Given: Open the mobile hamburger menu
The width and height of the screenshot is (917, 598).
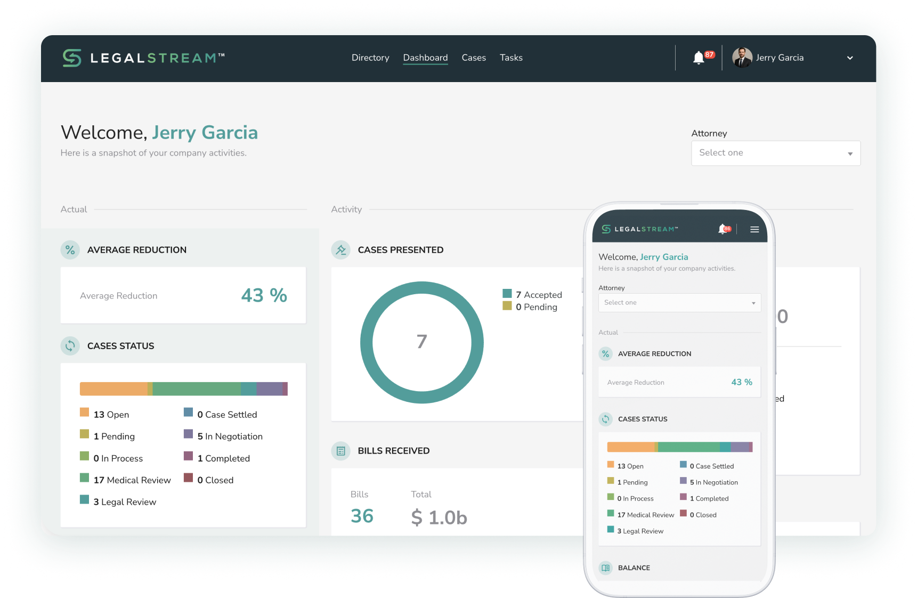Looking at the screenshot, I should tap(754, 230).
